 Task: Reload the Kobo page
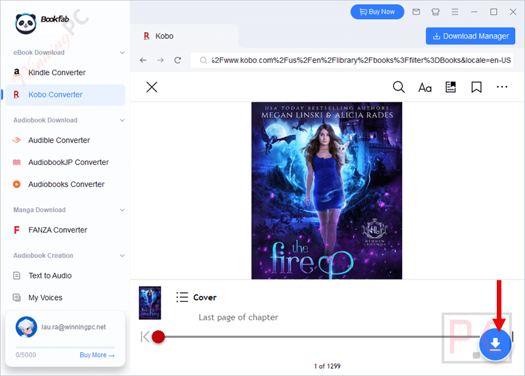178,60
